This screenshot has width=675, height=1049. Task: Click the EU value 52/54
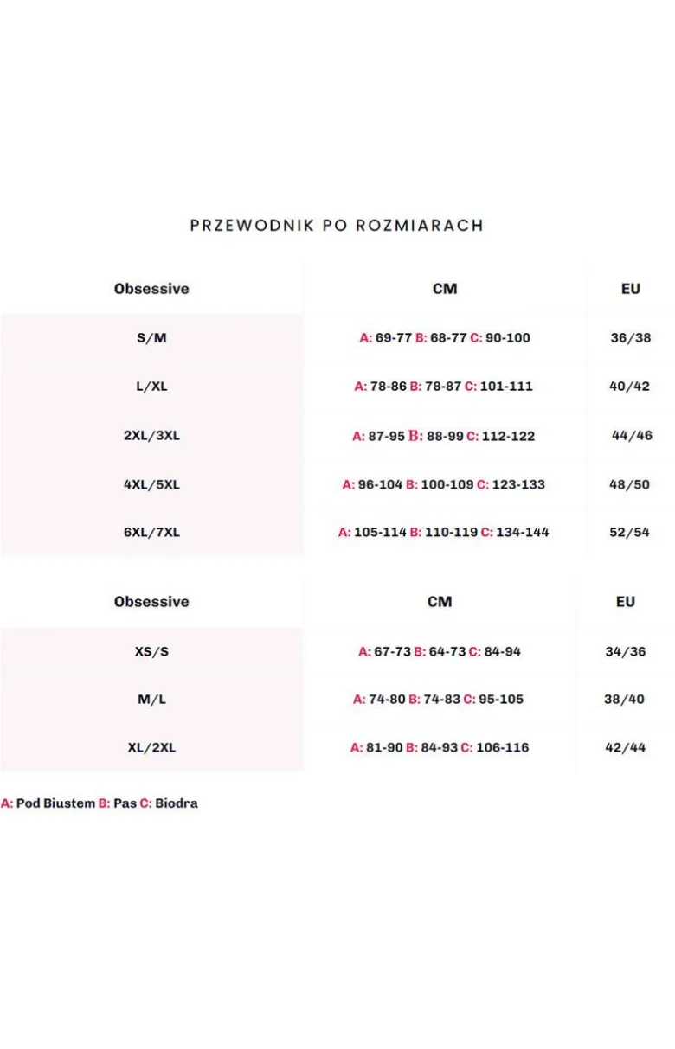pos(629,533)
